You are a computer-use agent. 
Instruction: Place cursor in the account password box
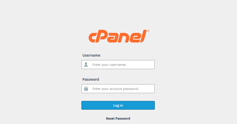pyautogui.click(x=118, y=89)
